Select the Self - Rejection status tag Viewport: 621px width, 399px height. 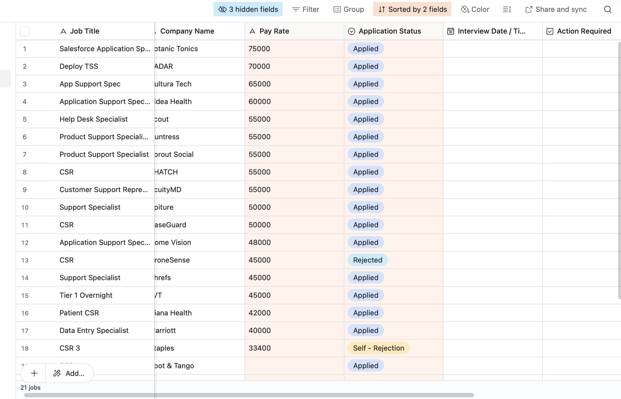[378, 348]
